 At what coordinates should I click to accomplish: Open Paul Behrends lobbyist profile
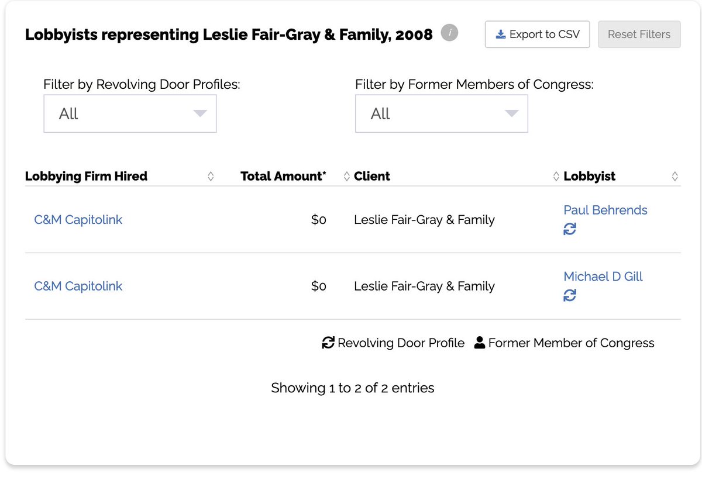605,210
